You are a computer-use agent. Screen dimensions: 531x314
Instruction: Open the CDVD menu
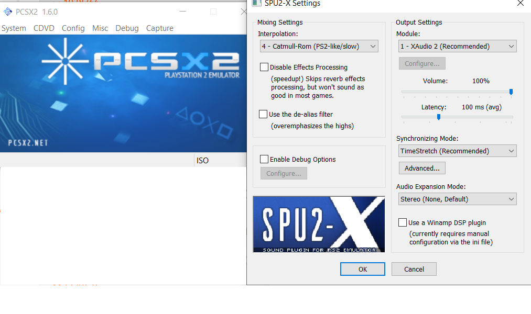[44, 28]
